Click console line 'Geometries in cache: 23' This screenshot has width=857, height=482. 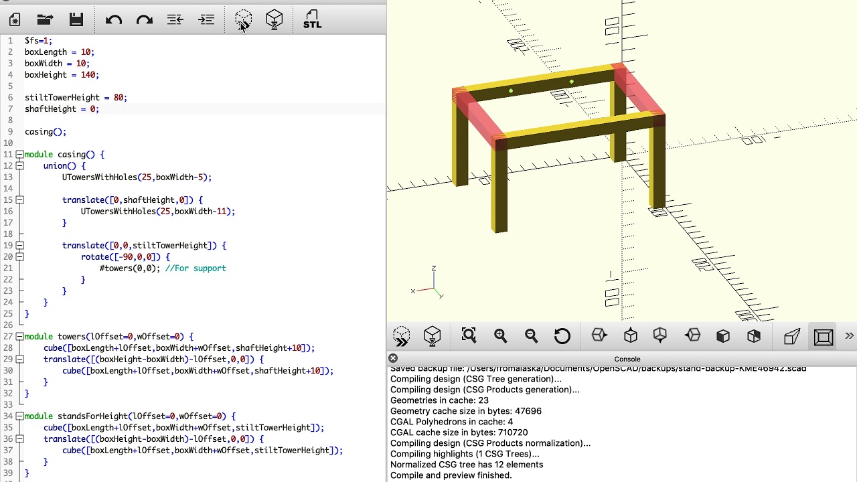coord(440,400)
